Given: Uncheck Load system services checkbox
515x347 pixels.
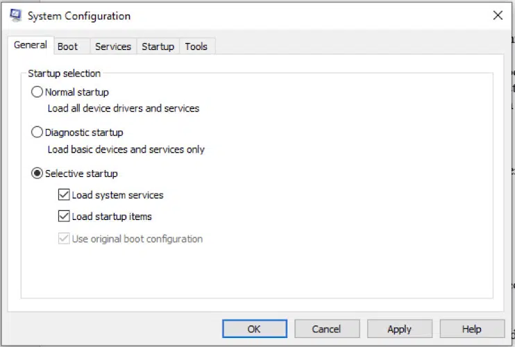Looking at the screenshot, I should pyautogui.click(x=65, y=195).
